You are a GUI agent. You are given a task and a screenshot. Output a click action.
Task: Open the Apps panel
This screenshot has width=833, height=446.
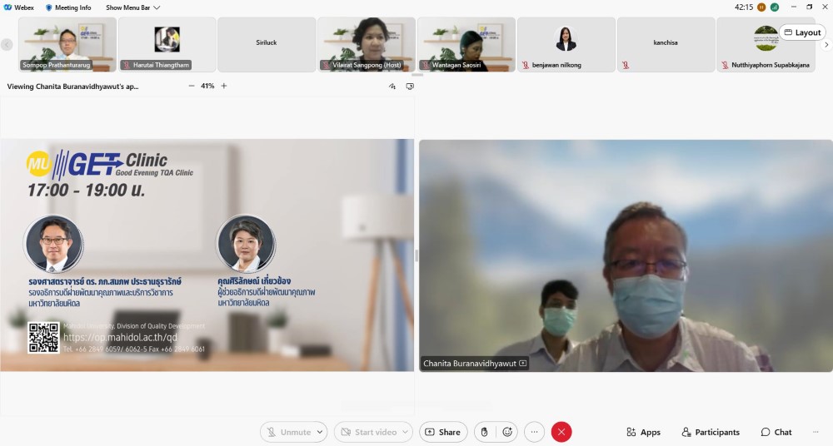(x=642, y=432)
